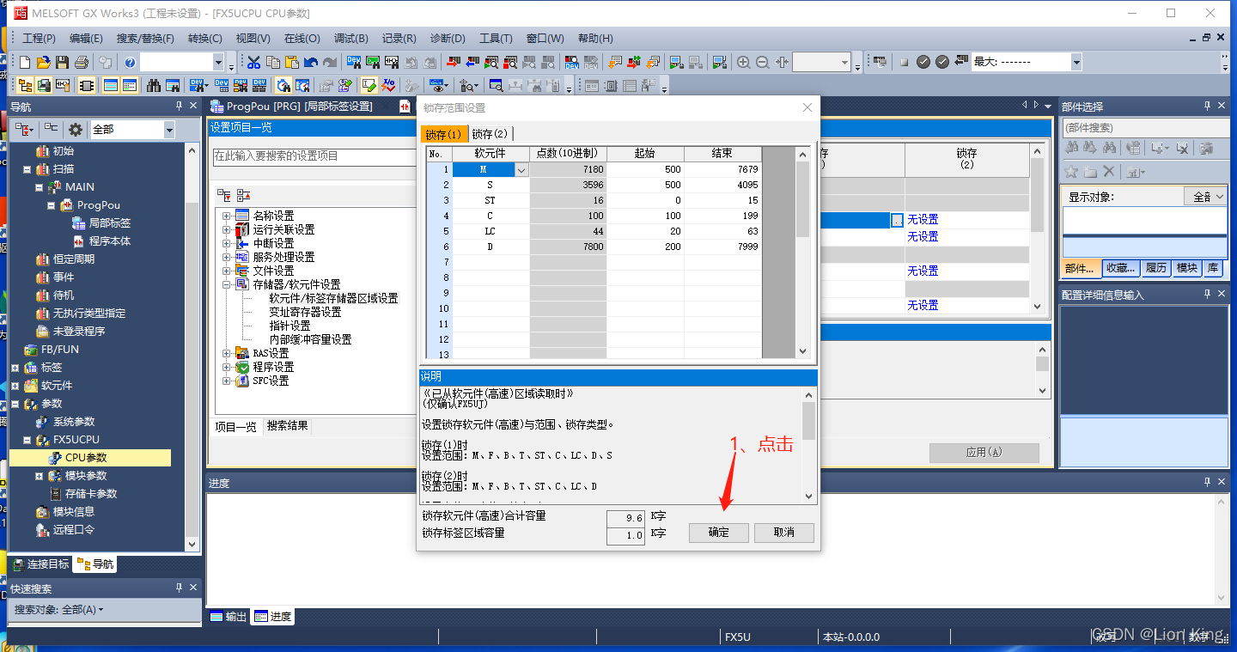Pin the navigation panel

[179, 106]
